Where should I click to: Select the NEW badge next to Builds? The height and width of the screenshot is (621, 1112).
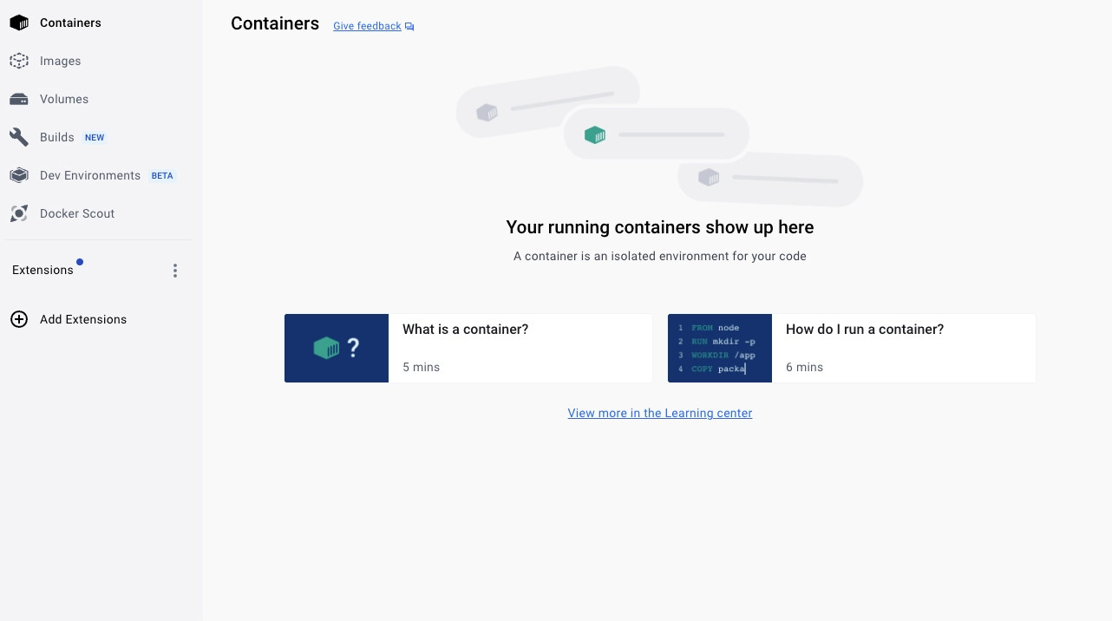tap(94, 137)
